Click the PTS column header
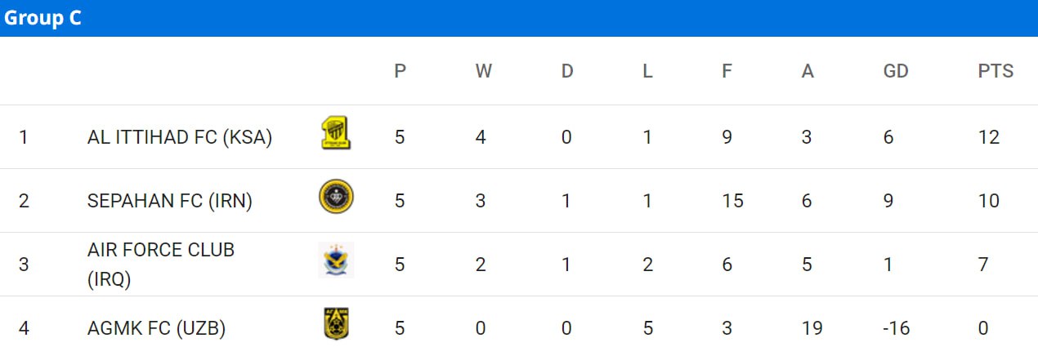This screenshot has width=1038, height=356. tap(995, 71)
